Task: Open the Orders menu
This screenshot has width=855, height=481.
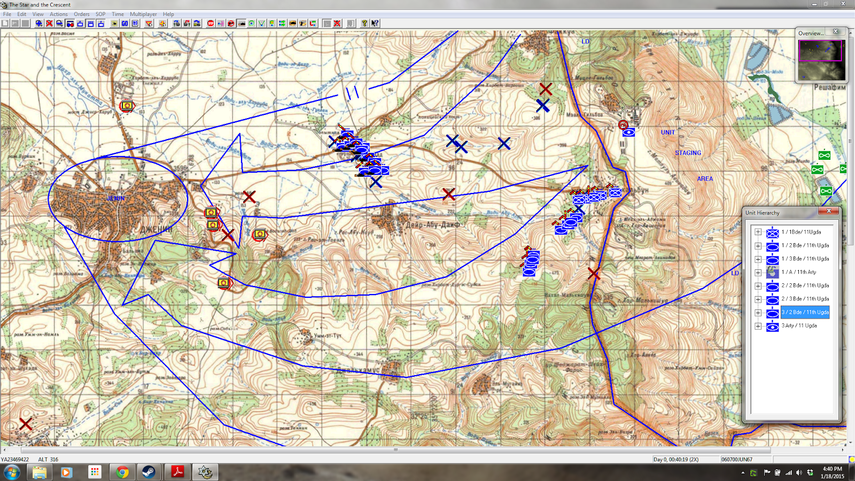Action: tap(82, 14)
